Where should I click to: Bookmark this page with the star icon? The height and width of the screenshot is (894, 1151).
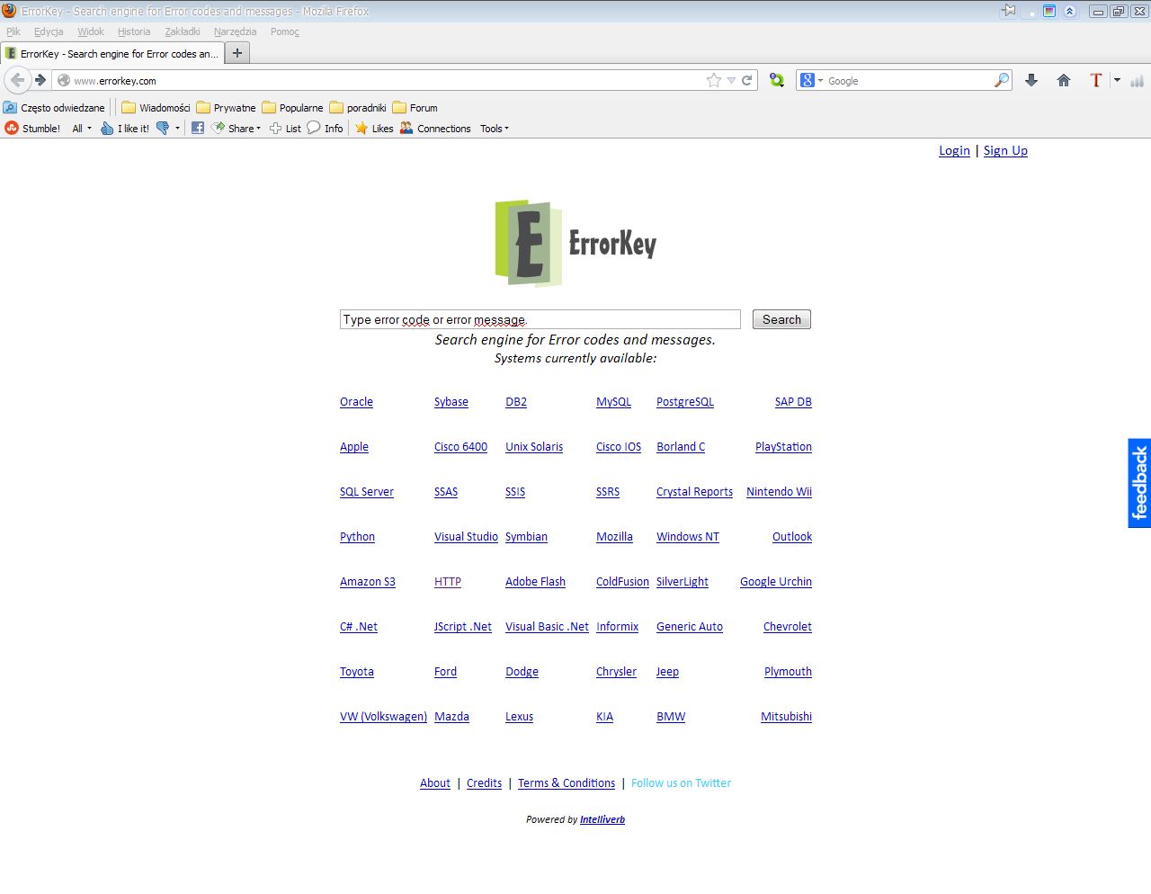point(714,80)
